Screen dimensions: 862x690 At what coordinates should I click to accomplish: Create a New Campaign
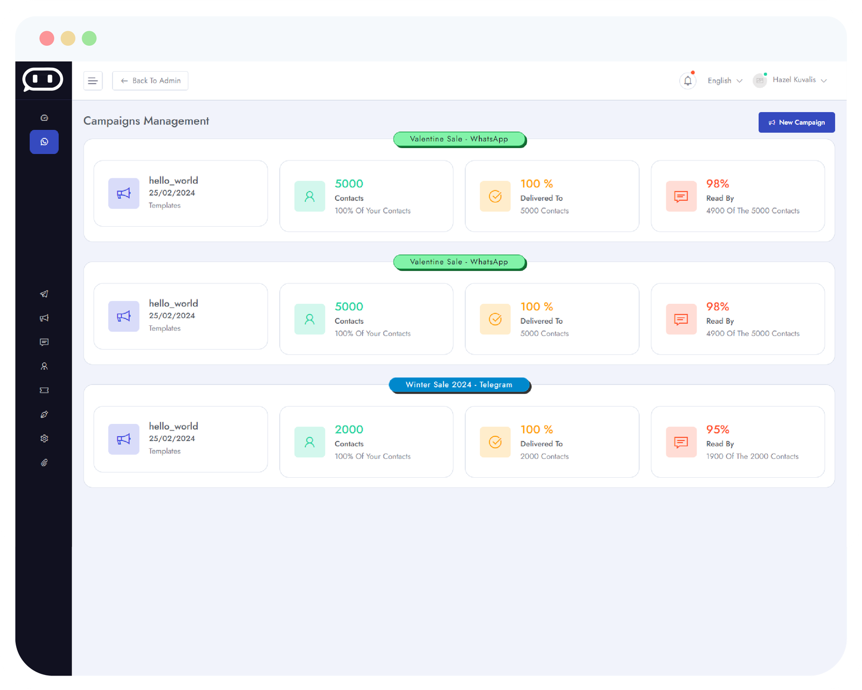796,122
